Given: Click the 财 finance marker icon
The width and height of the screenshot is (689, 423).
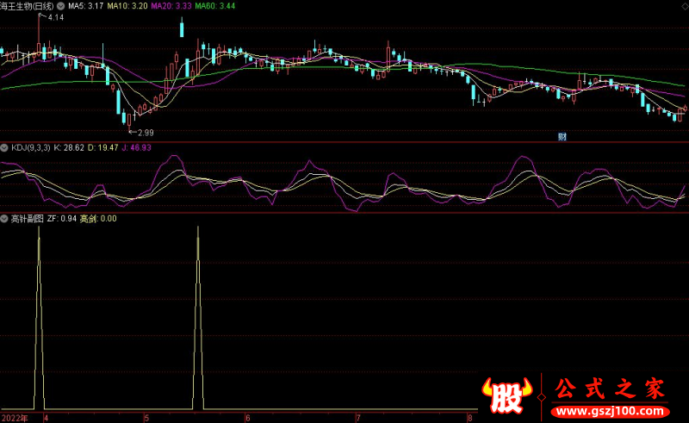Looking at the screenshot, I should pyautogui.click(x=562, y=136).
